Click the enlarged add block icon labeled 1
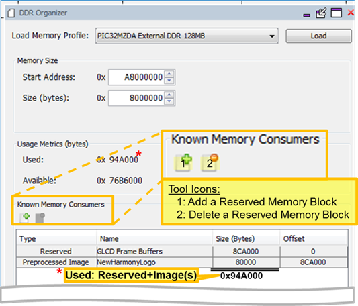The width and height of the screenshot is (358, 306). point(183,162)
